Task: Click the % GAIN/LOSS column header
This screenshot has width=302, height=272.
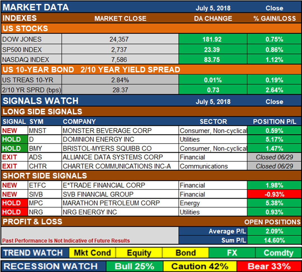Action: coord(275,18)
